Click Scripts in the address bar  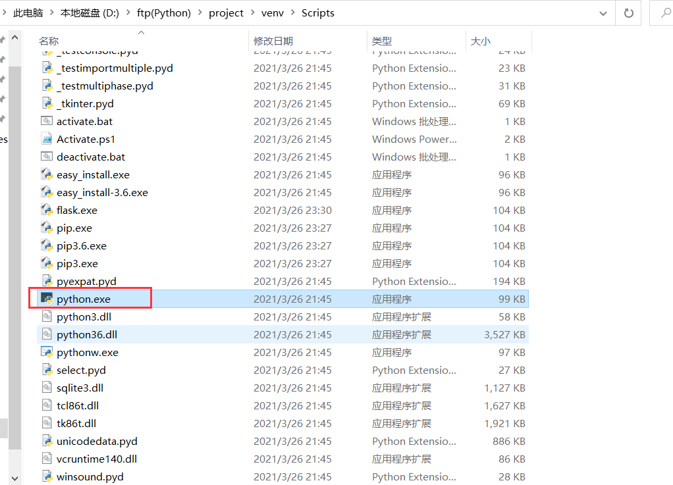pyautogui.click(x=317, y=13)
